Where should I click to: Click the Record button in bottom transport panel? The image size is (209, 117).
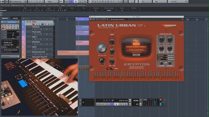tap(125, 104)
